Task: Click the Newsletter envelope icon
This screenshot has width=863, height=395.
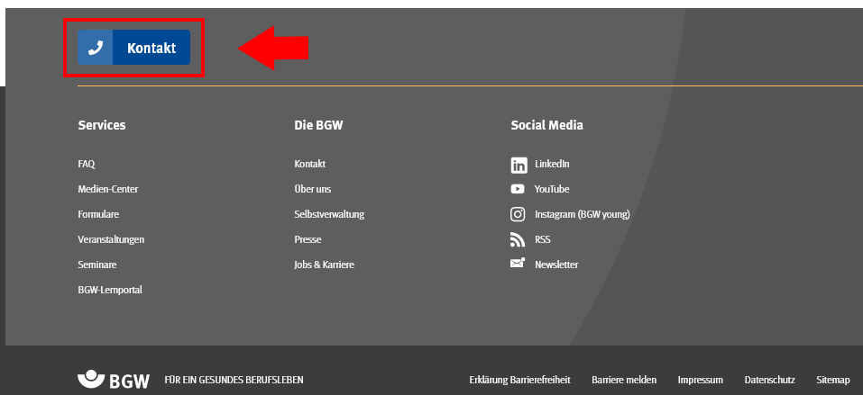Action: [518, 263]
